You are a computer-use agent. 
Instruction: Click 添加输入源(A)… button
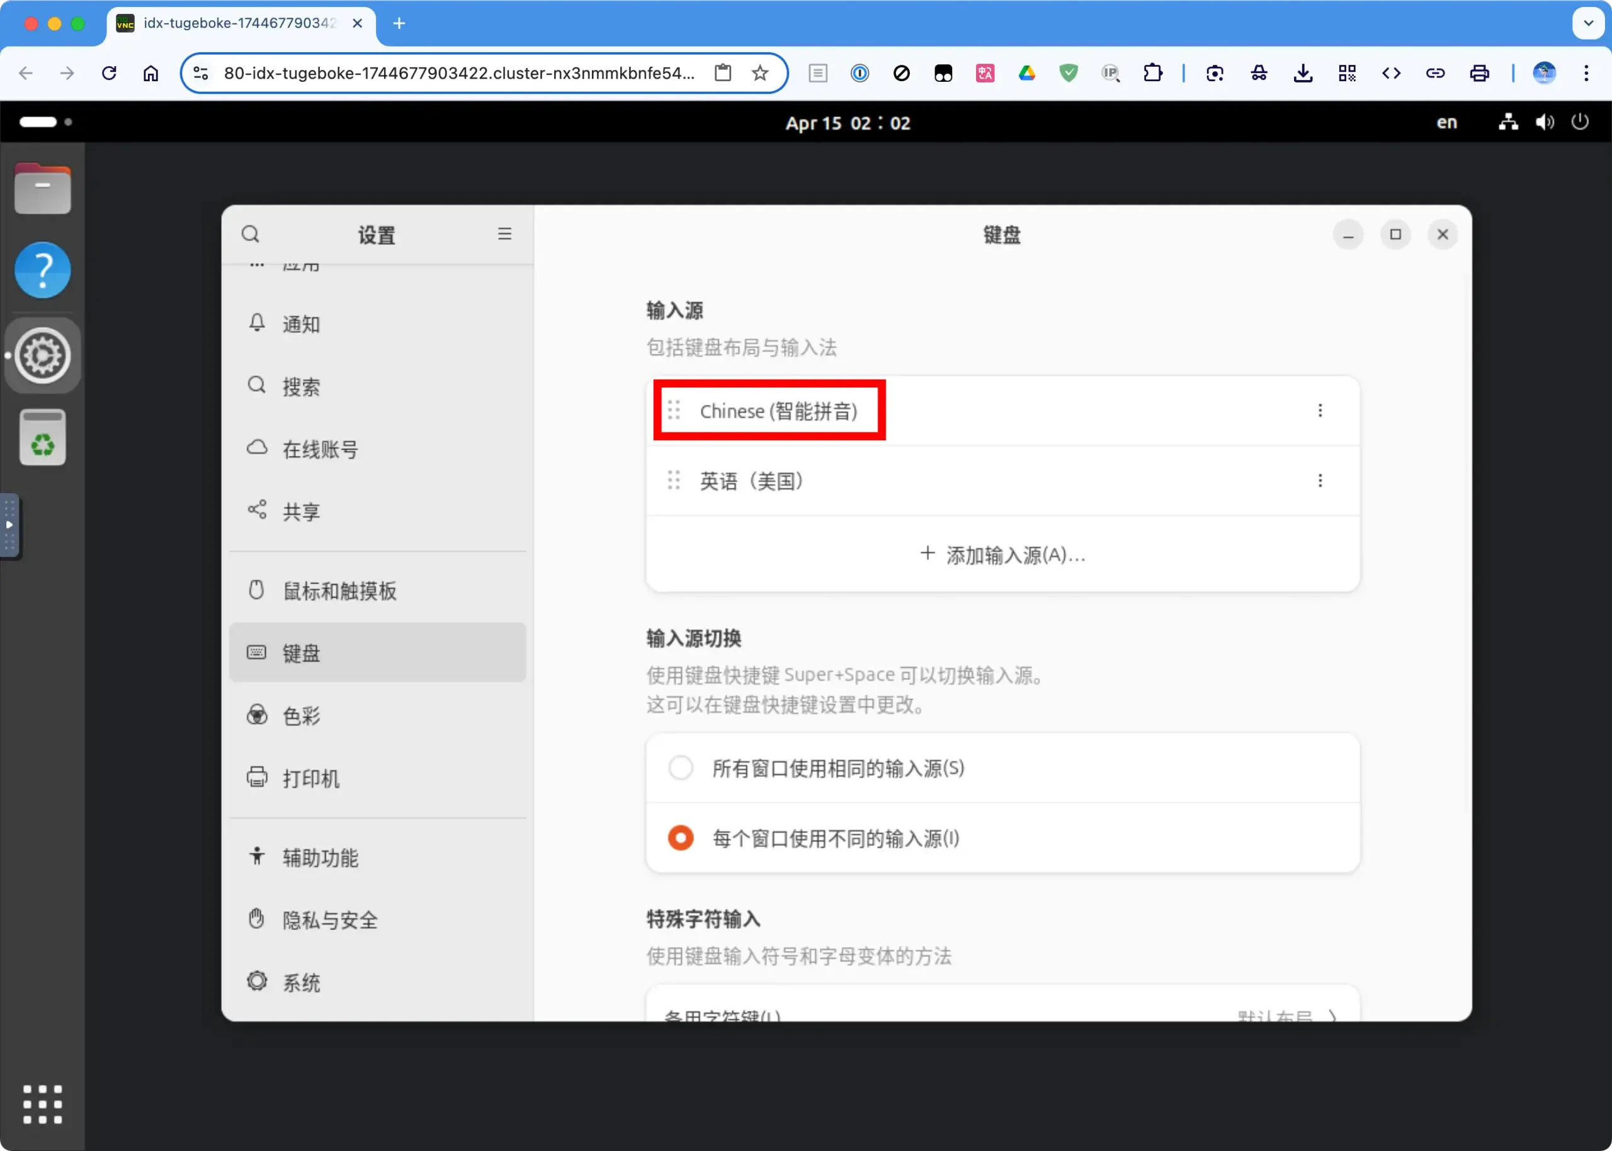point(1002,554)
